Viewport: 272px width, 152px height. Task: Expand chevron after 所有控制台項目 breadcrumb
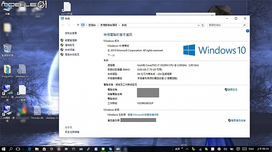click(119, 25)
